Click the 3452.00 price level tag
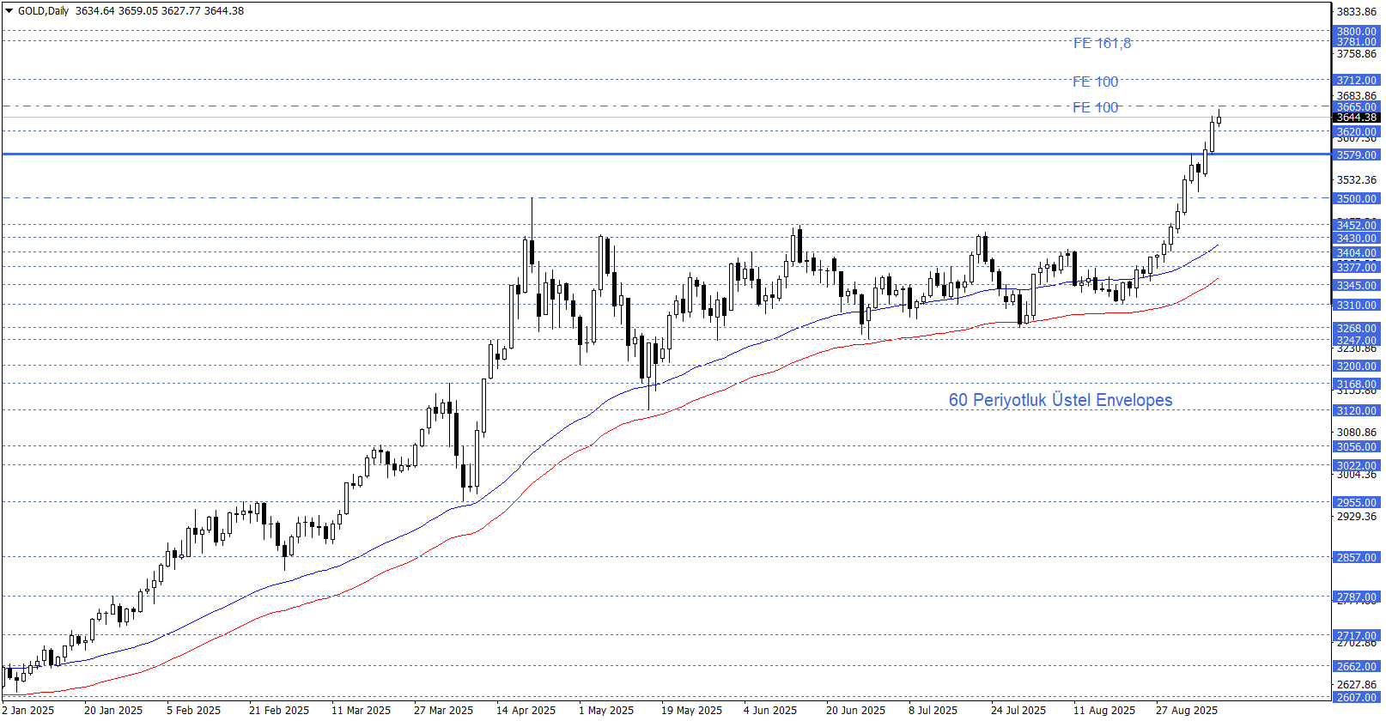1386x721 pixels. coord(1356,226)
